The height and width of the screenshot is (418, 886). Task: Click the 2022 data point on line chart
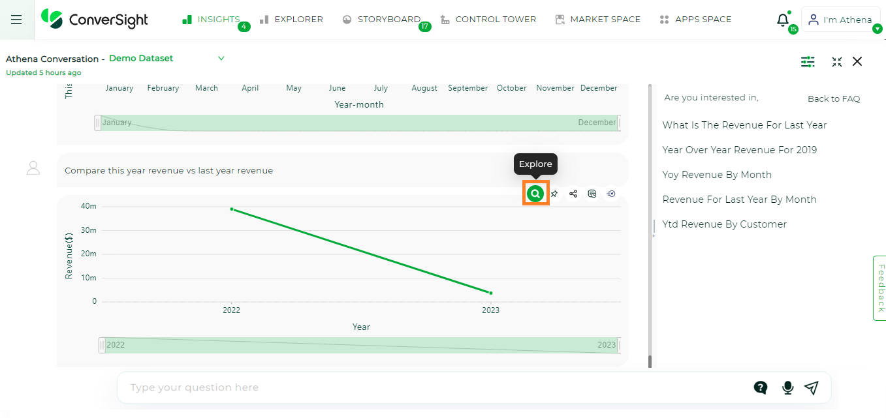[232, 209]
